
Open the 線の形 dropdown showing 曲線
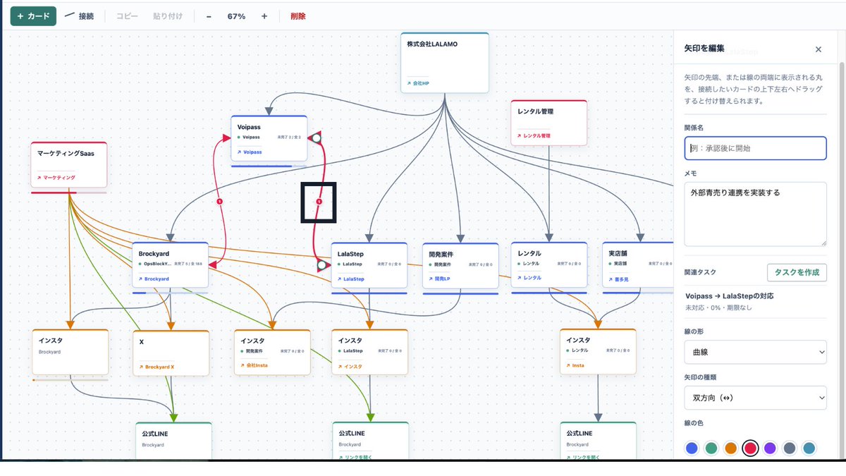755,351
